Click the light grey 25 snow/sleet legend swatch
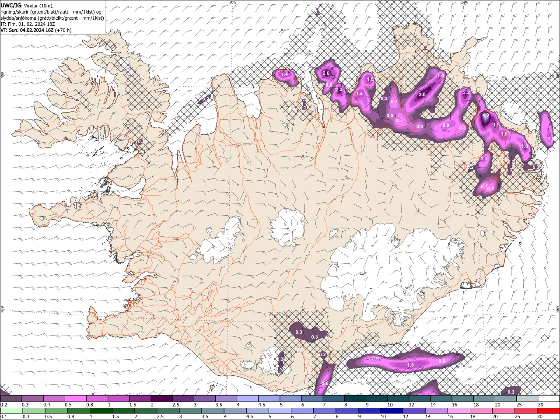 point(527,399)
